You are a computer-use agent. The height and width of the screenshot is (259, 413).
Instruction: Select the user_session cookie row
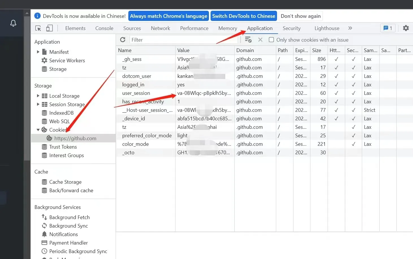136,93
